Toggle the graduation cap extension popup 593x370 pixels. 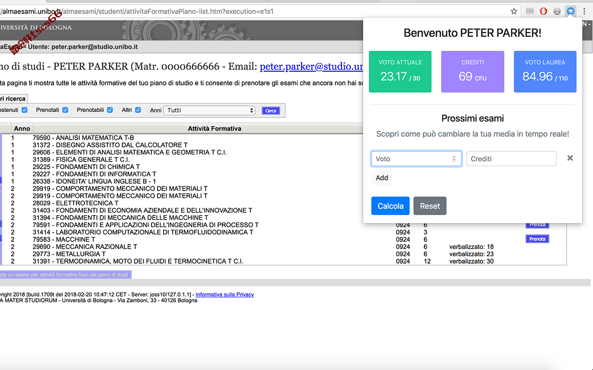[571, 11]
